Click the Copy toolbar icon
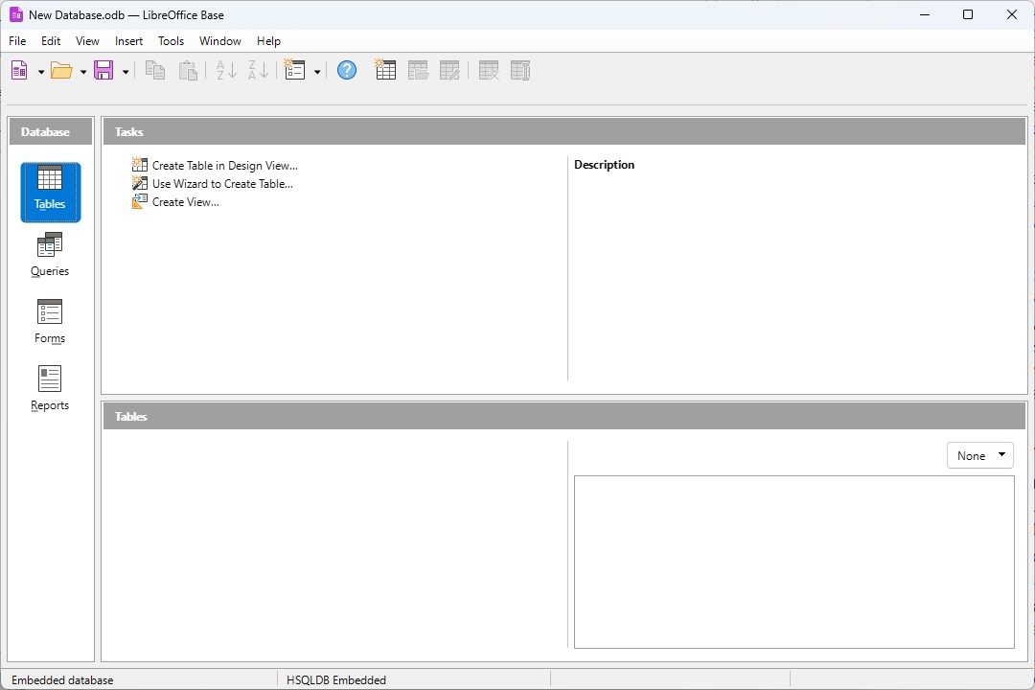Screen dimensions: 1035x690 [x=155, y=70]
